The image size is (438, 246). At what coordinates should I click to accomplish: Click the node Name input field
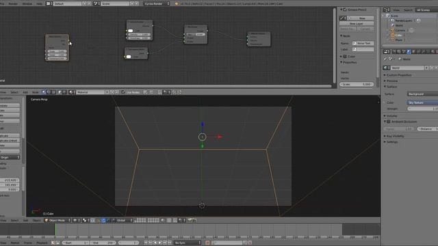363,43
